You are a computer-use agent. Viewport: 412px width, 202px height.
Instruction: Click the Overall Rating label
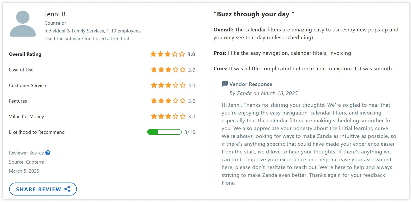[25, 54]
